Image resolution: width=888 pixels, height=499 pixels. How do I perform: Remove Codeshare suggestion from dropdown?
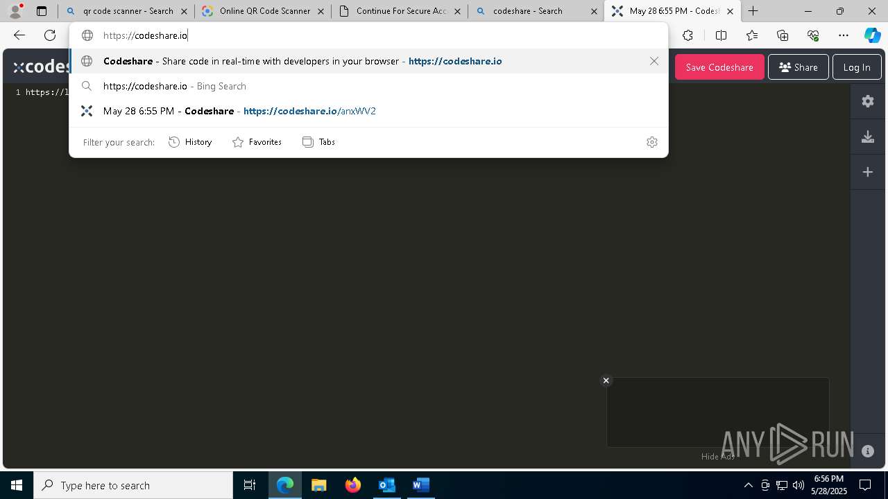(654, 61)
